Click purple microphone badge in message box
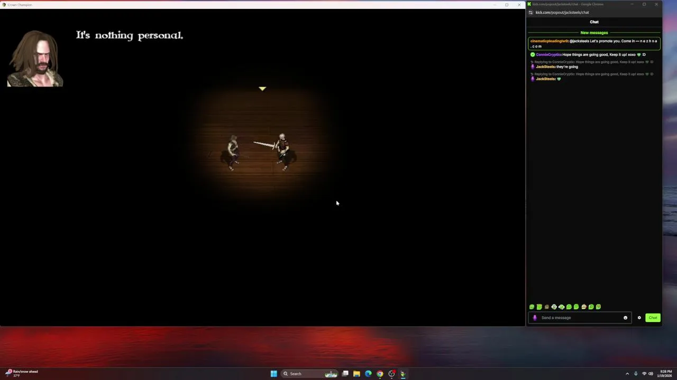 tap(535, 318)
